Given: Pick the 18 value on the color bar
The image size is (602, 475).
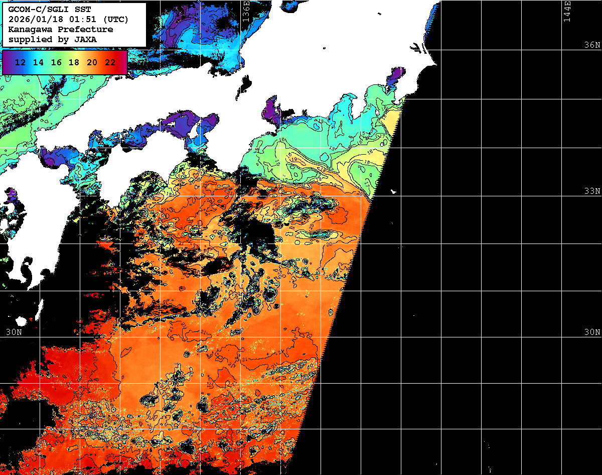Looking at the screenshot, I should pyautogui.click(x=74, y=63).
